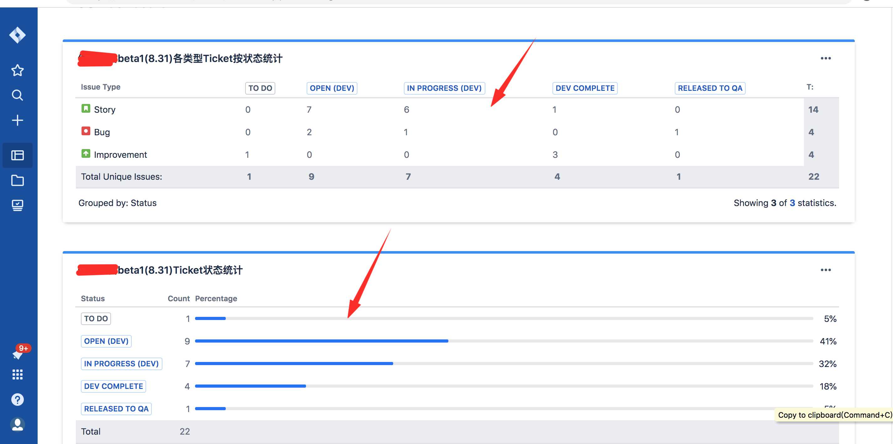Click the T: total column header
Viewport: 893px width, 444px height.
(810, 87)
